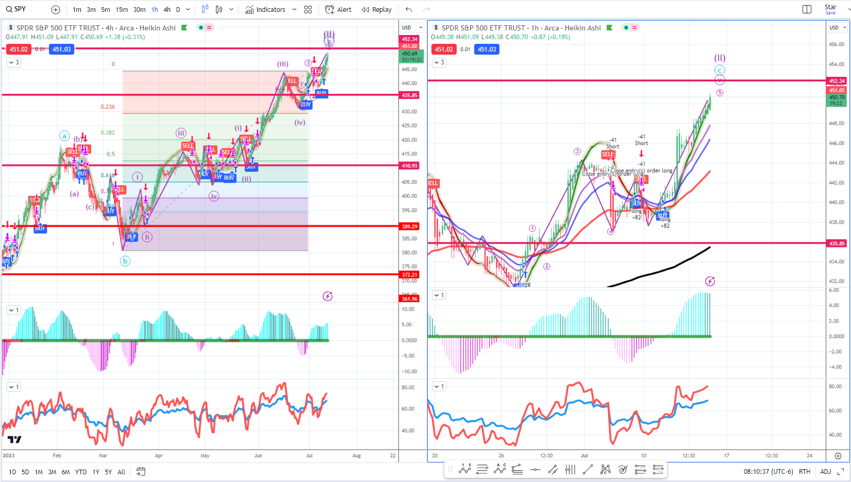Screen dimensions: 851x482
Task: Select Elliott correction wave ABC tool
Action: click(499, 469)
